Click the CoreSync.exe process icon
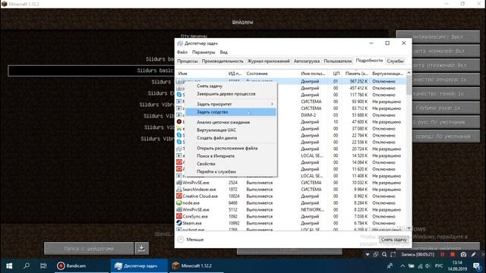Viewport: 486px width, 273px height. pyautogui.click(x=179, y=216)
